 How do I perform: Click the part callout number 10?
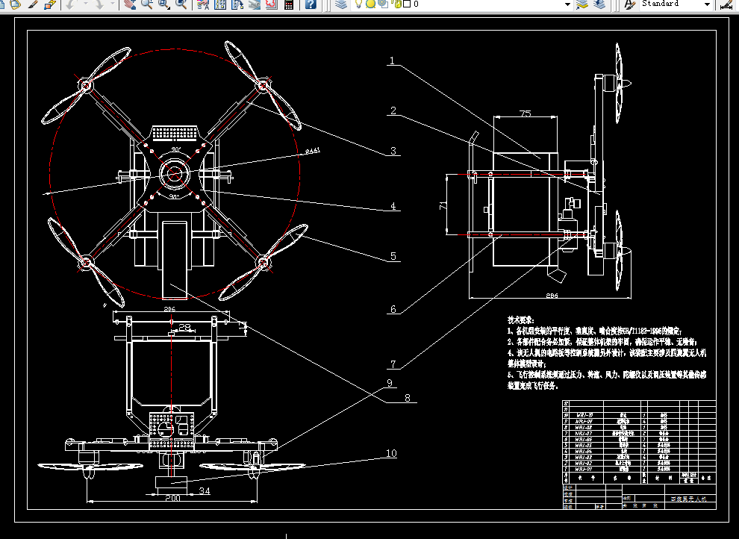click(x=392, y=453)
